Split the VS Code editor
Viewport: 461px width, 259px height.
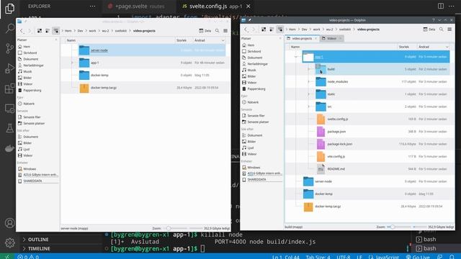(440, 6)
